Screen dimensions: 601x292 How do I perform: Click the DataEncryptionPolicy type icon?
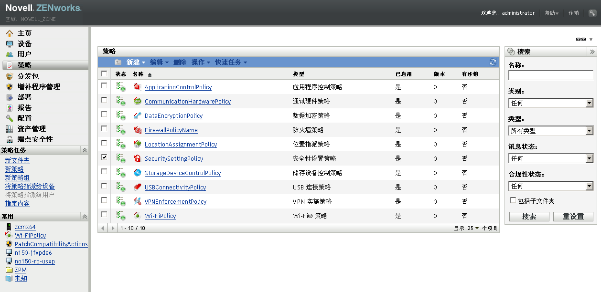tap(138, 115)
